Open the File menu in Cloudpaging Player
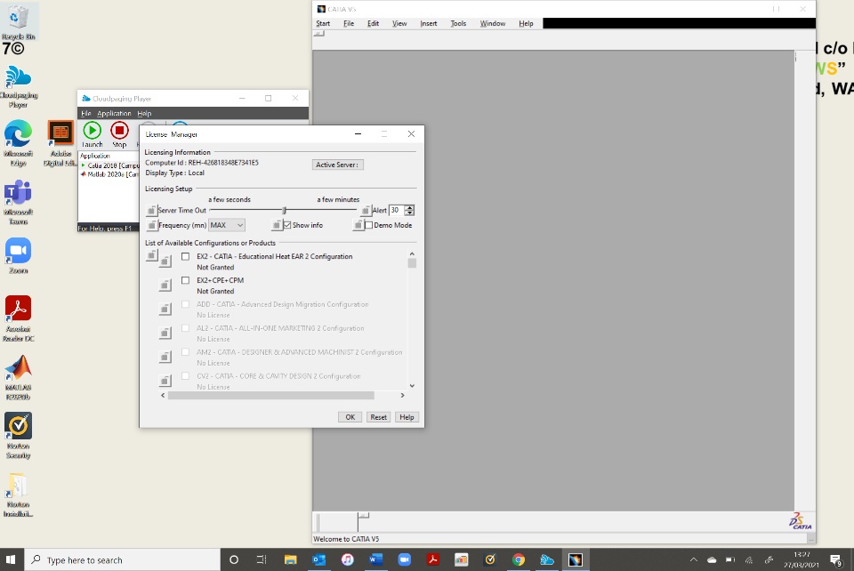The width and height of the screenshot is (854, 571). (x=85, y=113)
